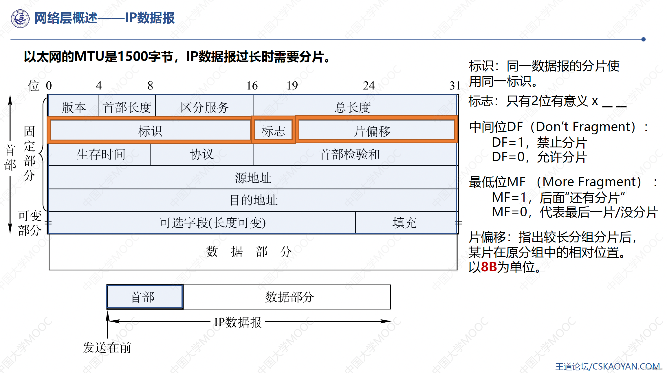This screenshot has width=667, height=373.
Task: Click the 'IP数据报' label on the arrow
Action: [238, 322]
